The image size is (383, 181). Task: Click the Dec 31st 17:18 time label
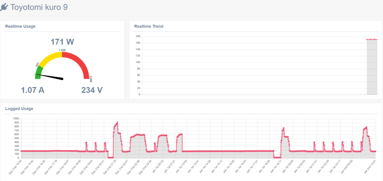coord(51,167)
